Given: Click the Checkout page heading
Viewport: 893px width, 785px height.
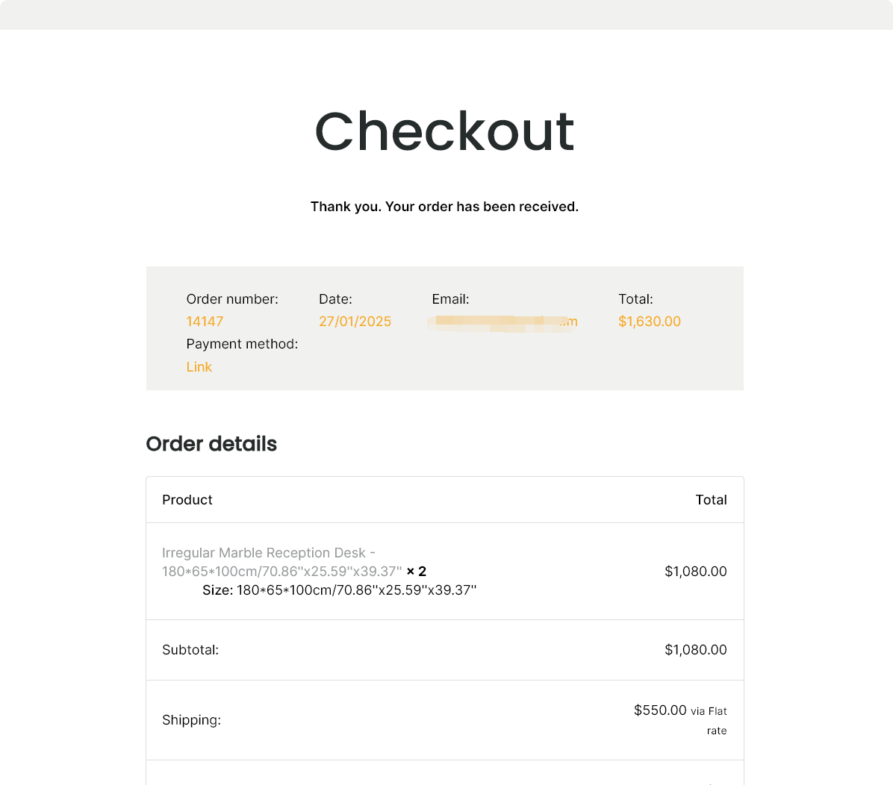Looking at the screenshot, I should [x=445, y=131].
